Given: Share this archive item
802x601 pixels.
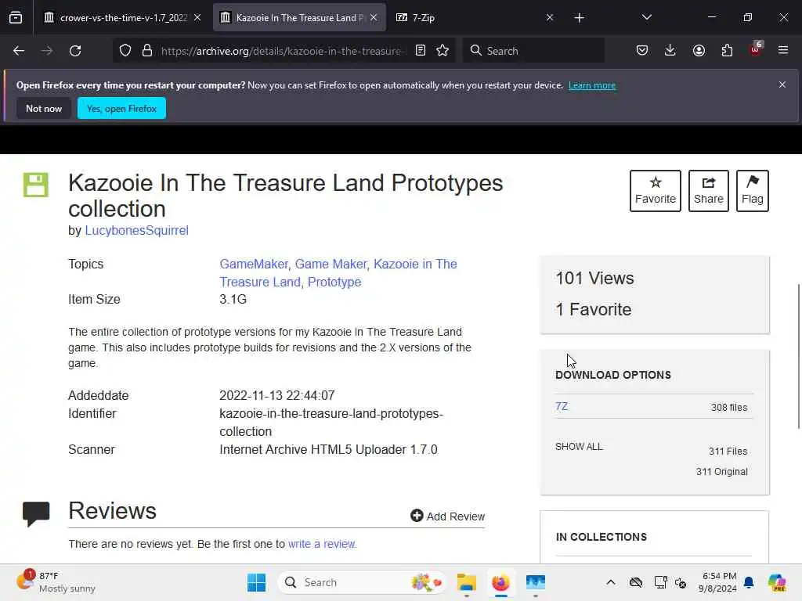Looking at the screenshot, I should pos(708,191).
